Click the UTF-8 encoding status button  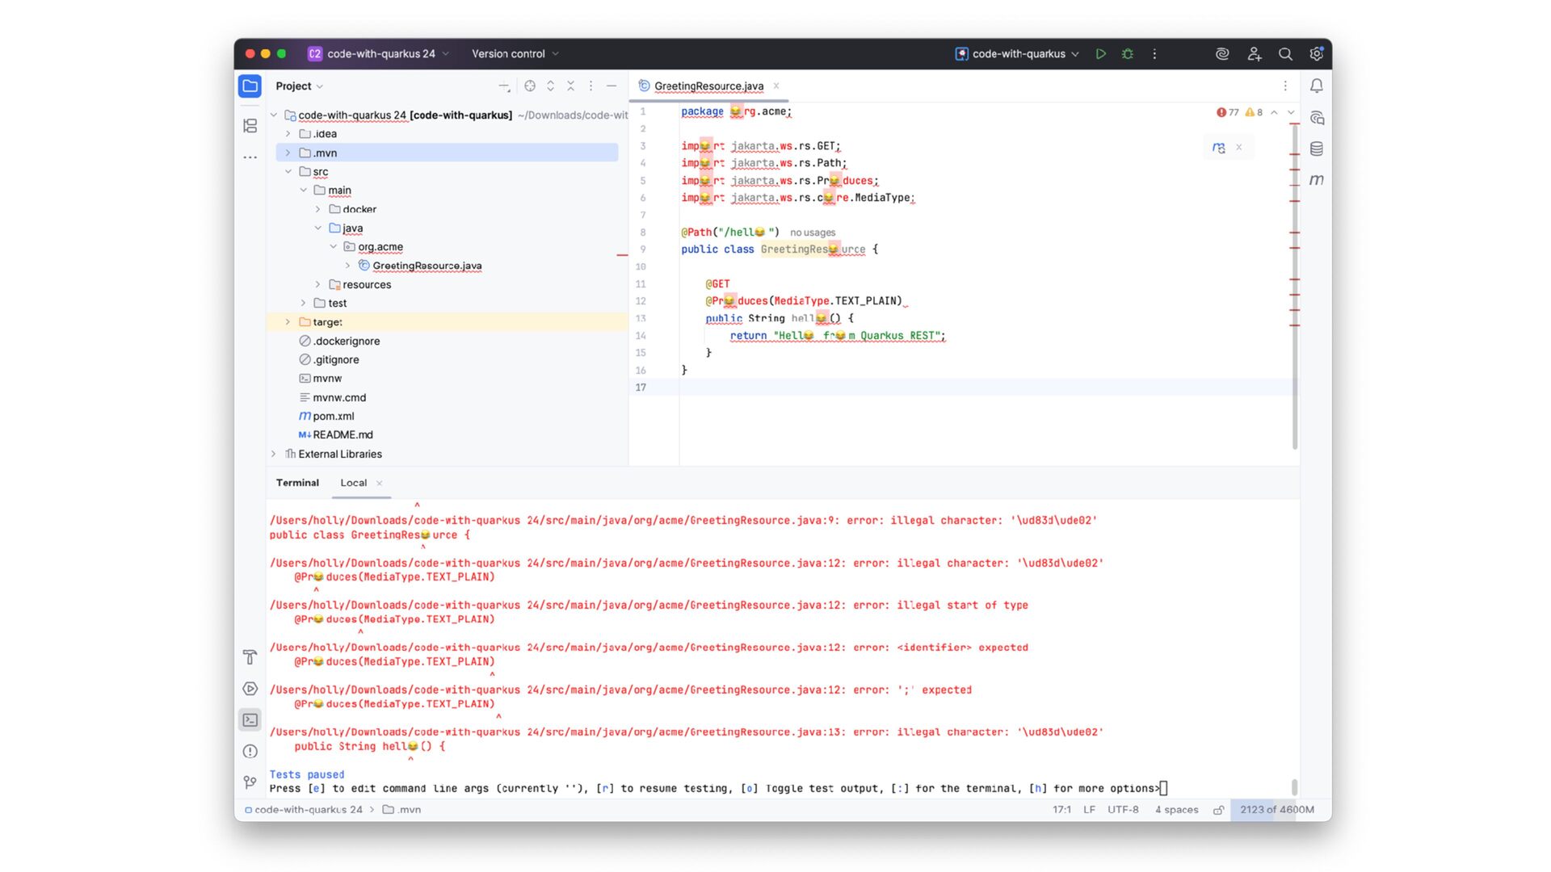point(1123,810)
